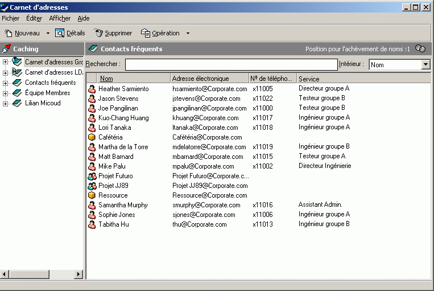The width and height of the screenshot is (434, 291).
Task: Click the name completion position icon
Action: click(420, 48)
